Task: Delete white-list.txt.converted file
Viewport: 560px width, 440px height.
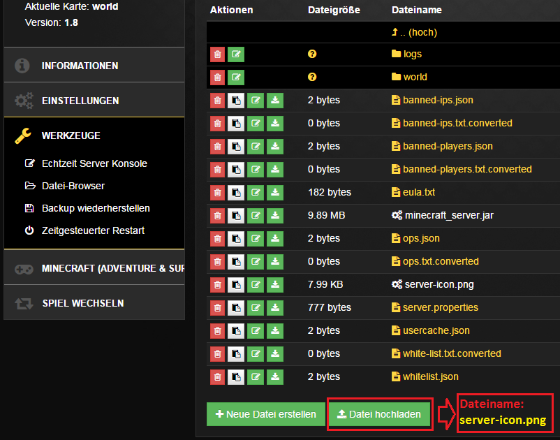Action: [x=217, y=354]
